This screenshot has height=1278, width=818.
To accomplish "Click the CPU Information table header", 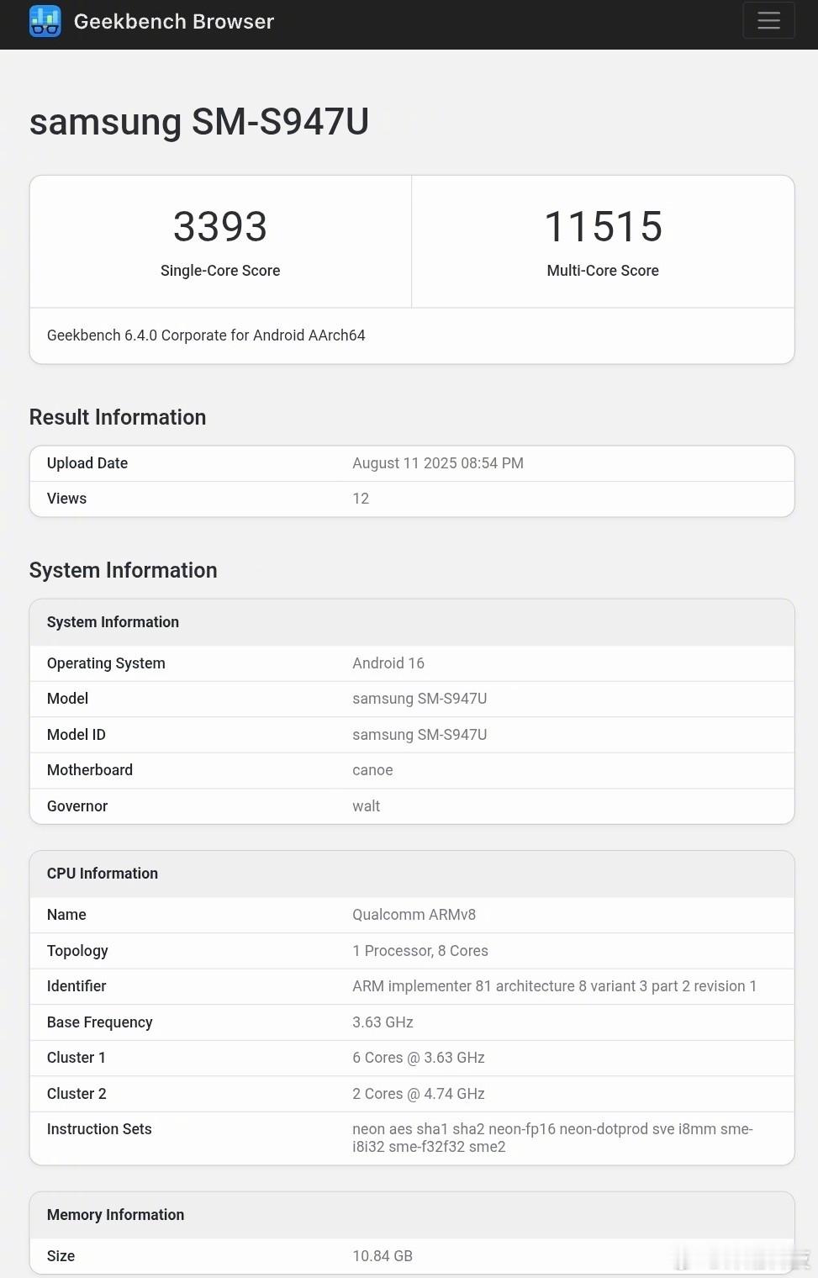I will tap(103, 874).
